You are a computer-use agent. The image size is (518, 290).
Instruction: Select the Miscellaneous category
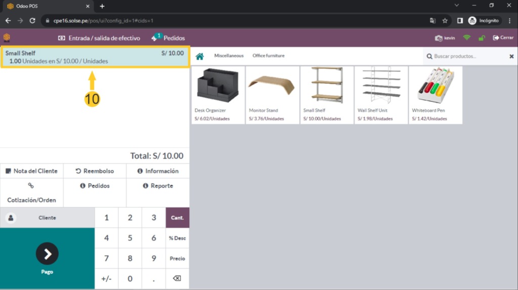tap(229, 56)
